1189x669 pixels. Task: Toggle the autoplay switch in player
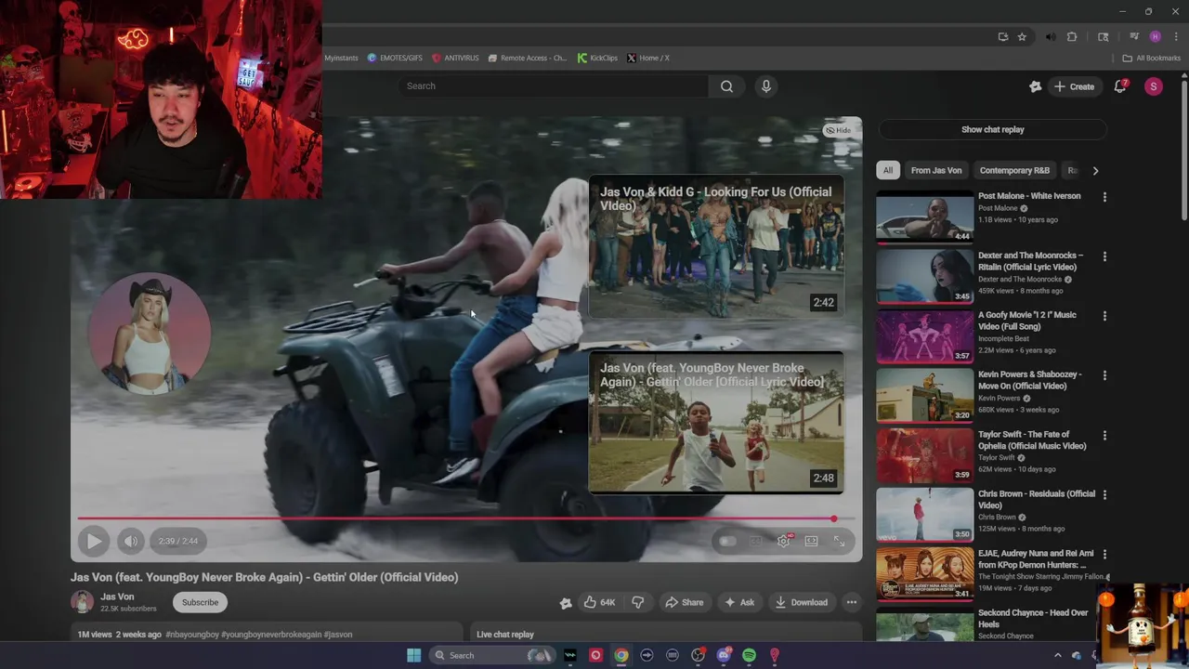[727, 541]
